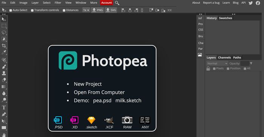The width and height of the screenshot is (264, 137).
Task: Select the Blur droplet tool
Action: click(4, 93)
